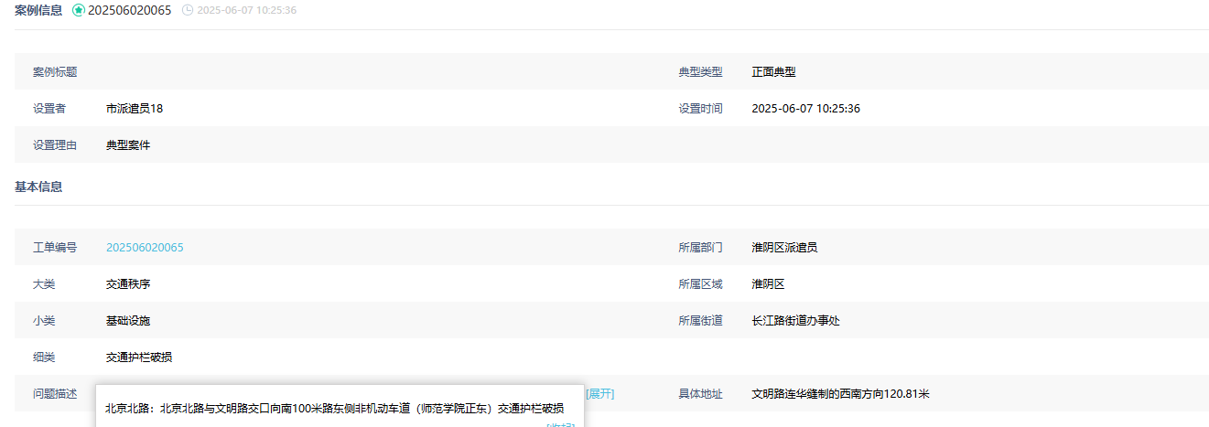
Task: Click the 工单编号 label
Action: coord(55,248)
